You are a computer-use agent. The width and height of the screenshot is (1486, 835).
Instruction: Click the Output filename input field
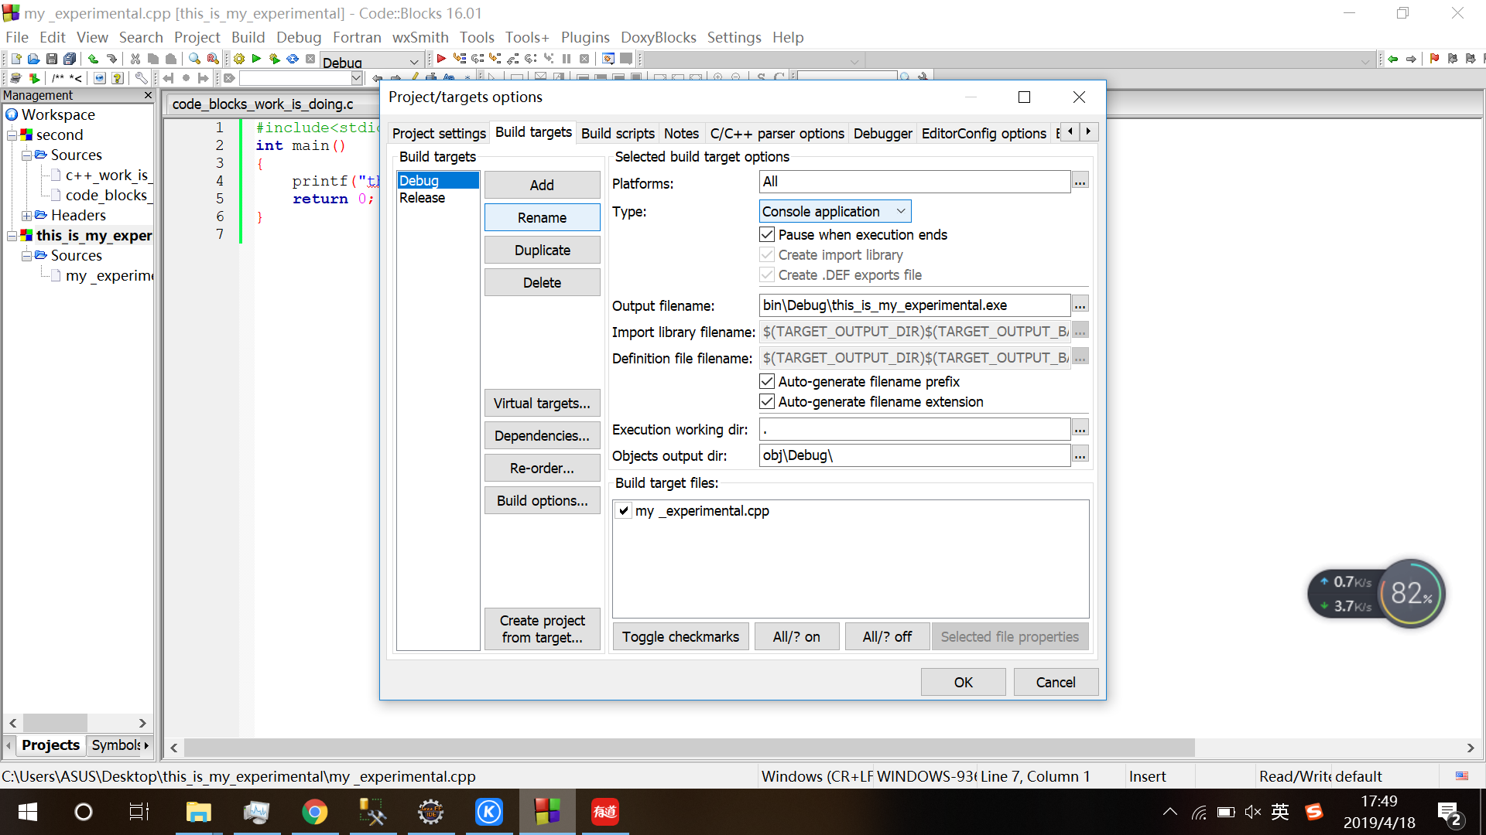[x=913, y=305]
